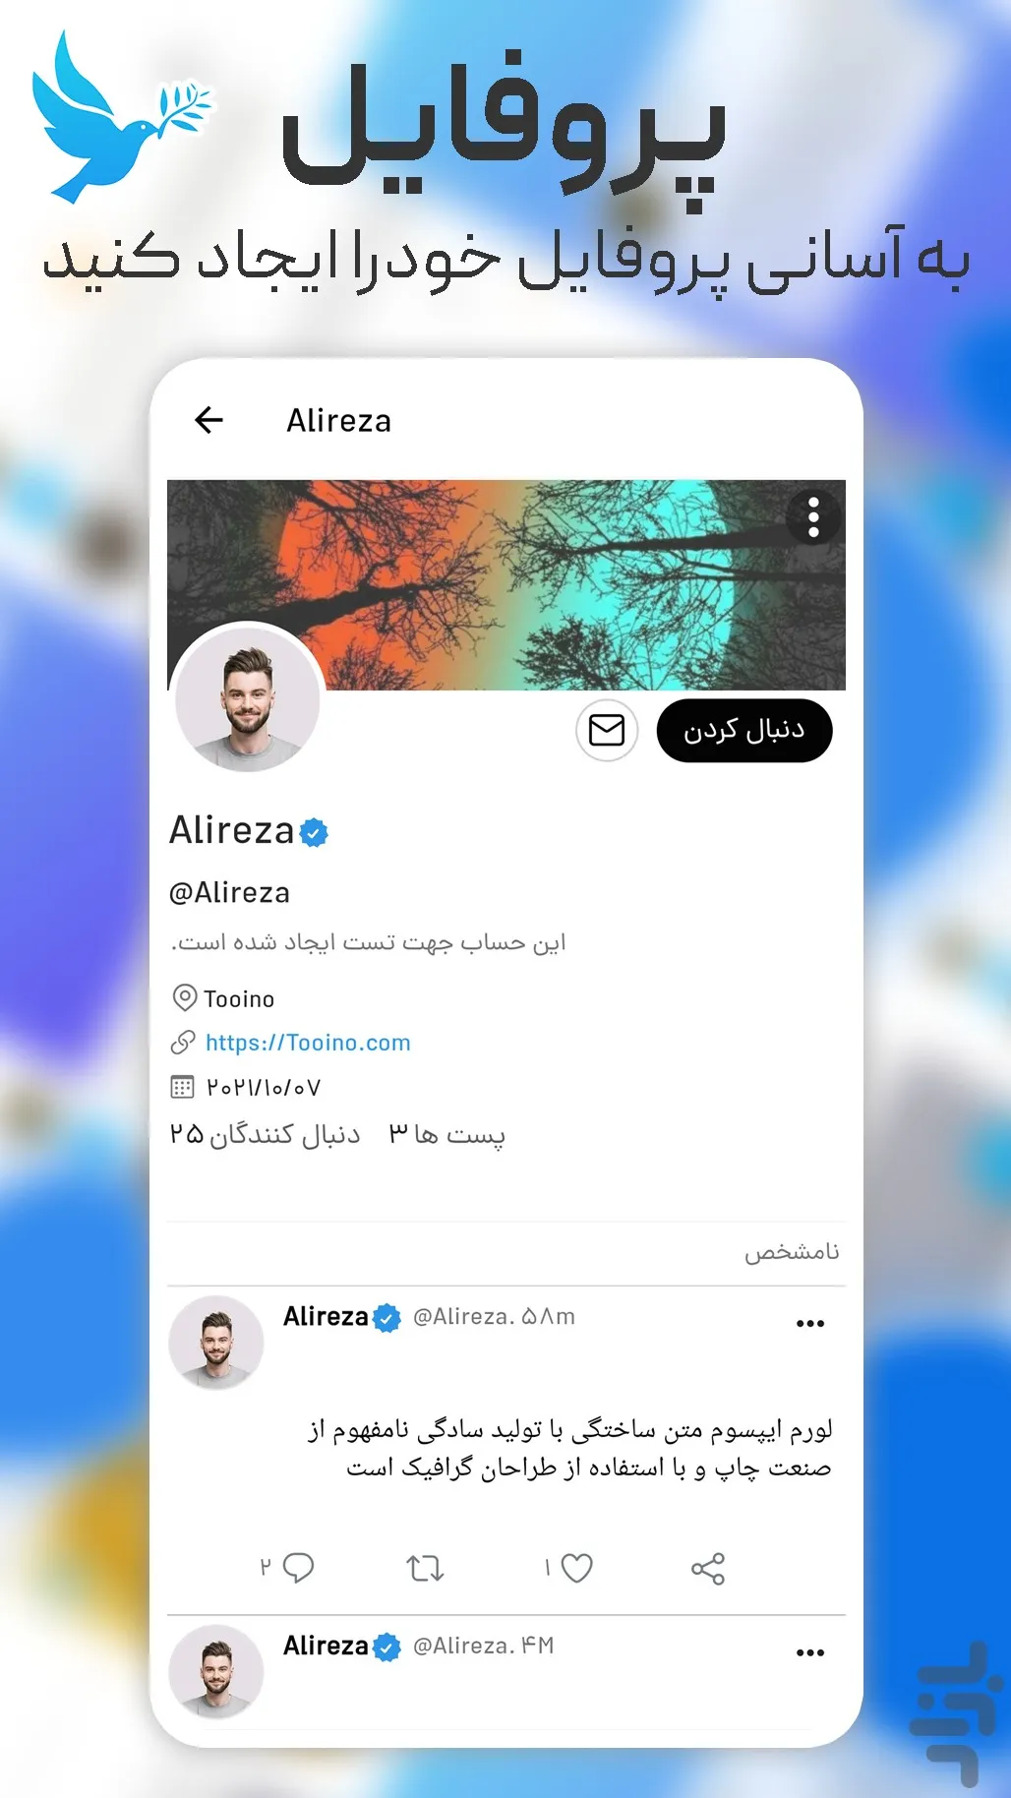View followers count دنبال کنندگان
The height and width of the screenshot is (1798, 1011).
tap(266, 1135)
